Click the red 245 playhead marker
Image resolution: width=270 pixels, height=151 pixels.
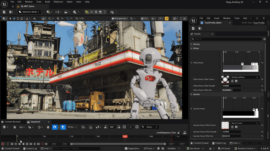point(125,136)
